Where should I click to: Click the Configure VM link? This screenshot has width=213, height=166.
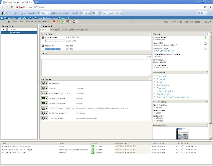[163, 94]
